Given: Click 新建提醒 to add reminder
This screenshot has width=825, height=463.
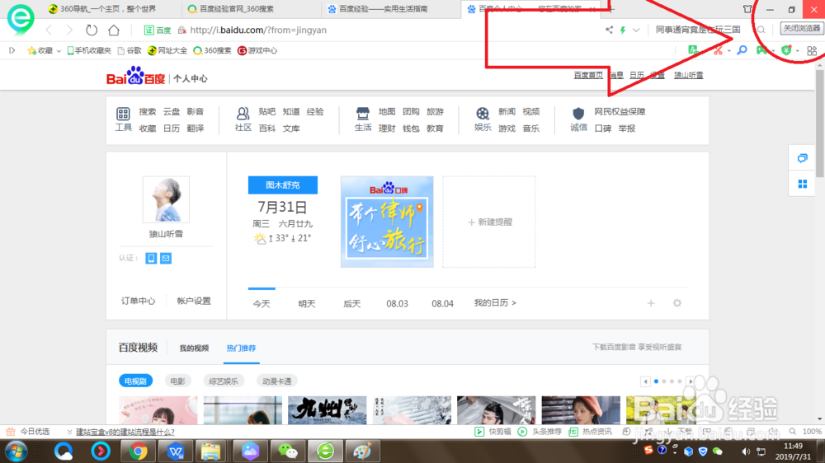Looking at the screenshot, I should (489, 222).
